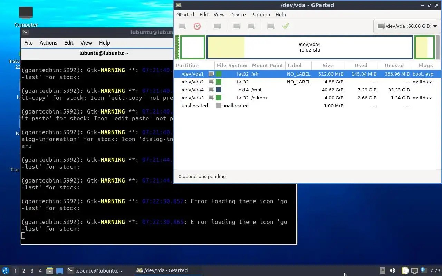
Task: Open the File menu in the terminal window
Action: (28, 42)
